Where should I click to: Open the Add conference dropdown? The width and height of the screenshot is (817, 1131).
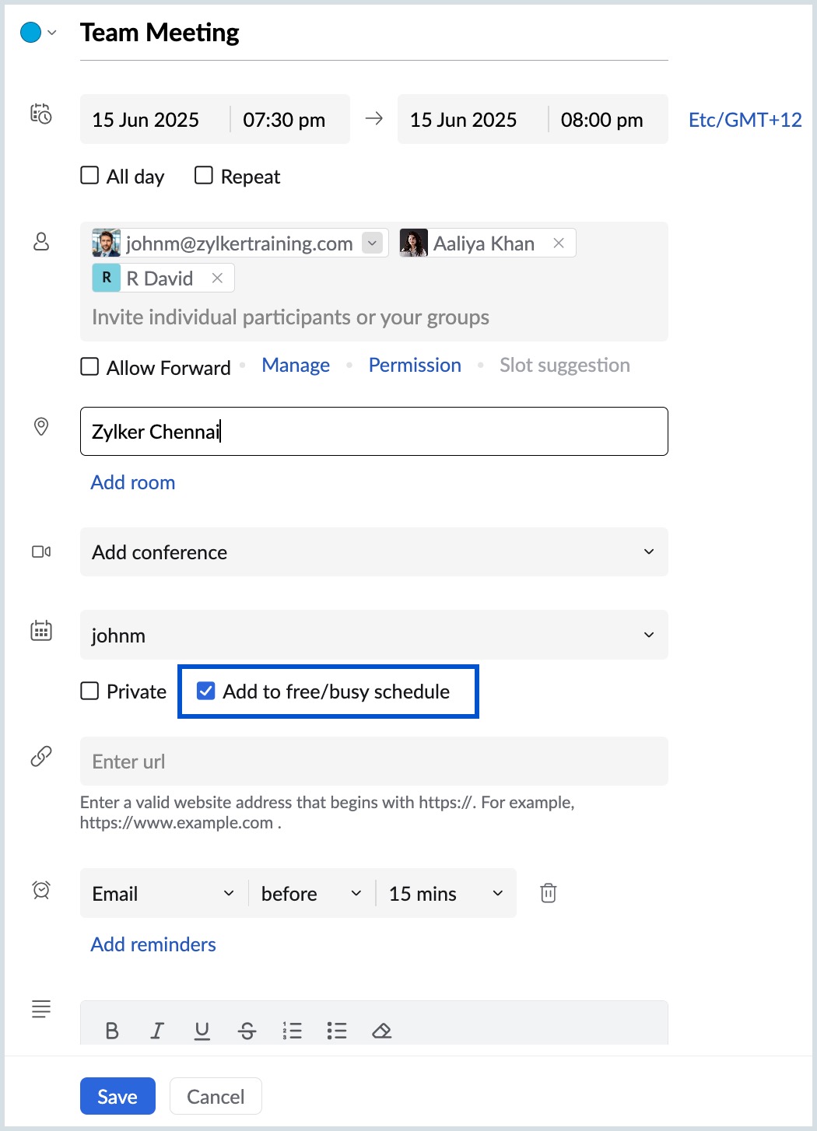click(373, 552)
